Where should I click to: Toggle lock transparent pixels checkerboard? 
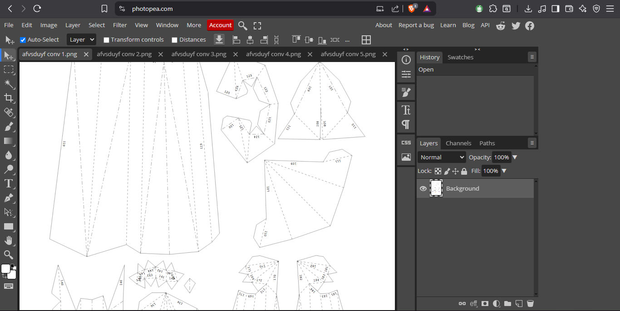(x=438, y=171)
